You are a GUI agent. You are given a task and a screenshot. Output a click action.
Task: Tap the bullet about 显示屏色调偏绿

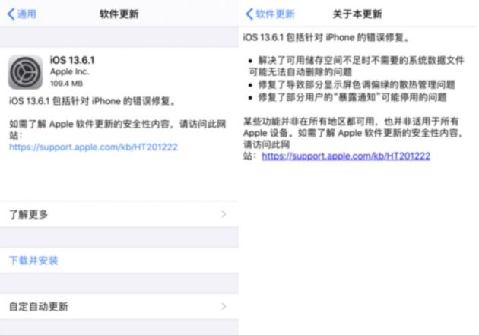tap(352, 84)
